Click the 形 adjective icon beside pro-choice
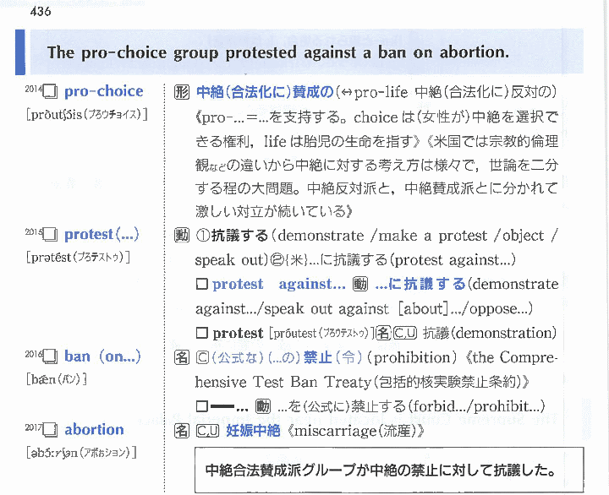609x495 pixels. [x=181, y=92]
